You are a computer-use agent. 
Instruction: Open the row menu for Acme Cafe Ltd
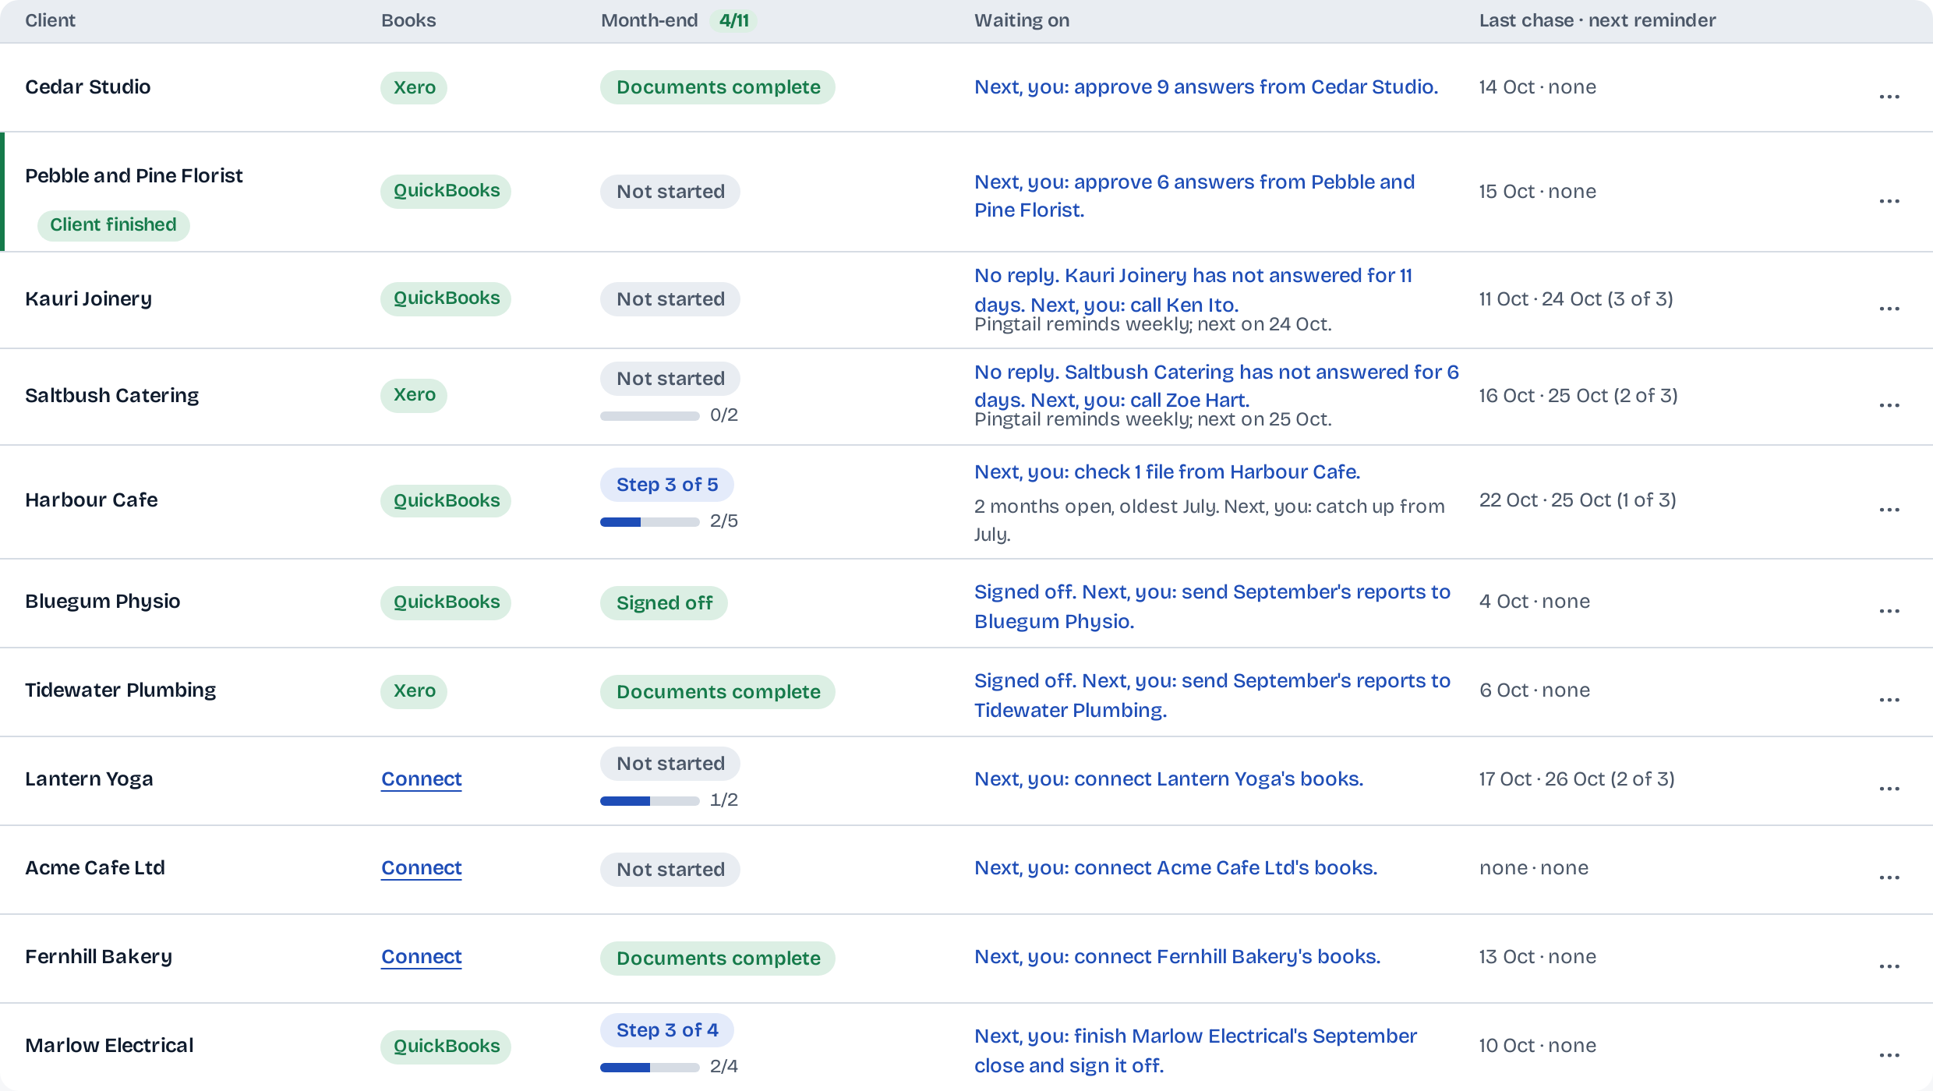coord(1889,877)
